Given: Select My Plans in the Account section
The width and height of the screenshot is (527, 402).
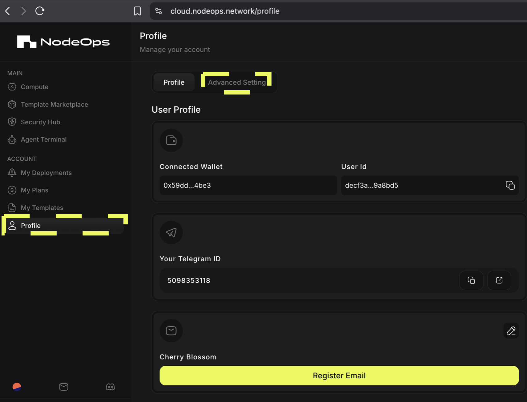Looking at the screenshot, I should click(34, 190).
